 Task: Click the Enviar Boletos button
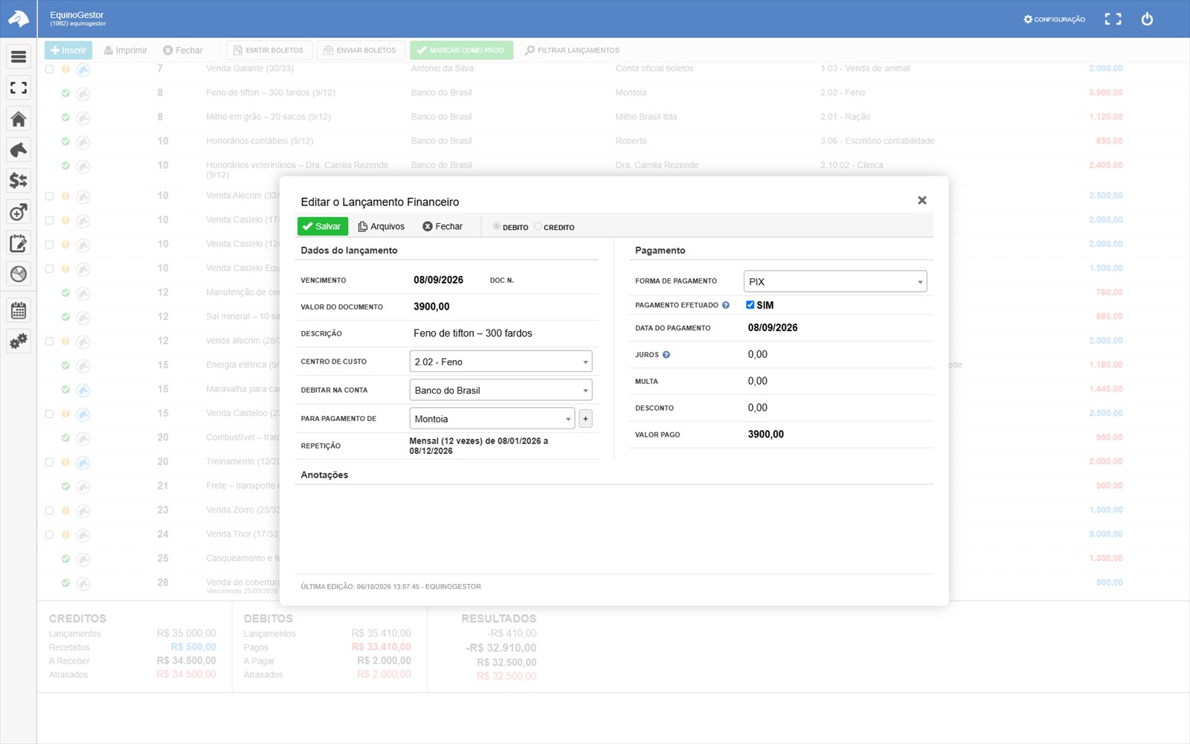point(360,50)
